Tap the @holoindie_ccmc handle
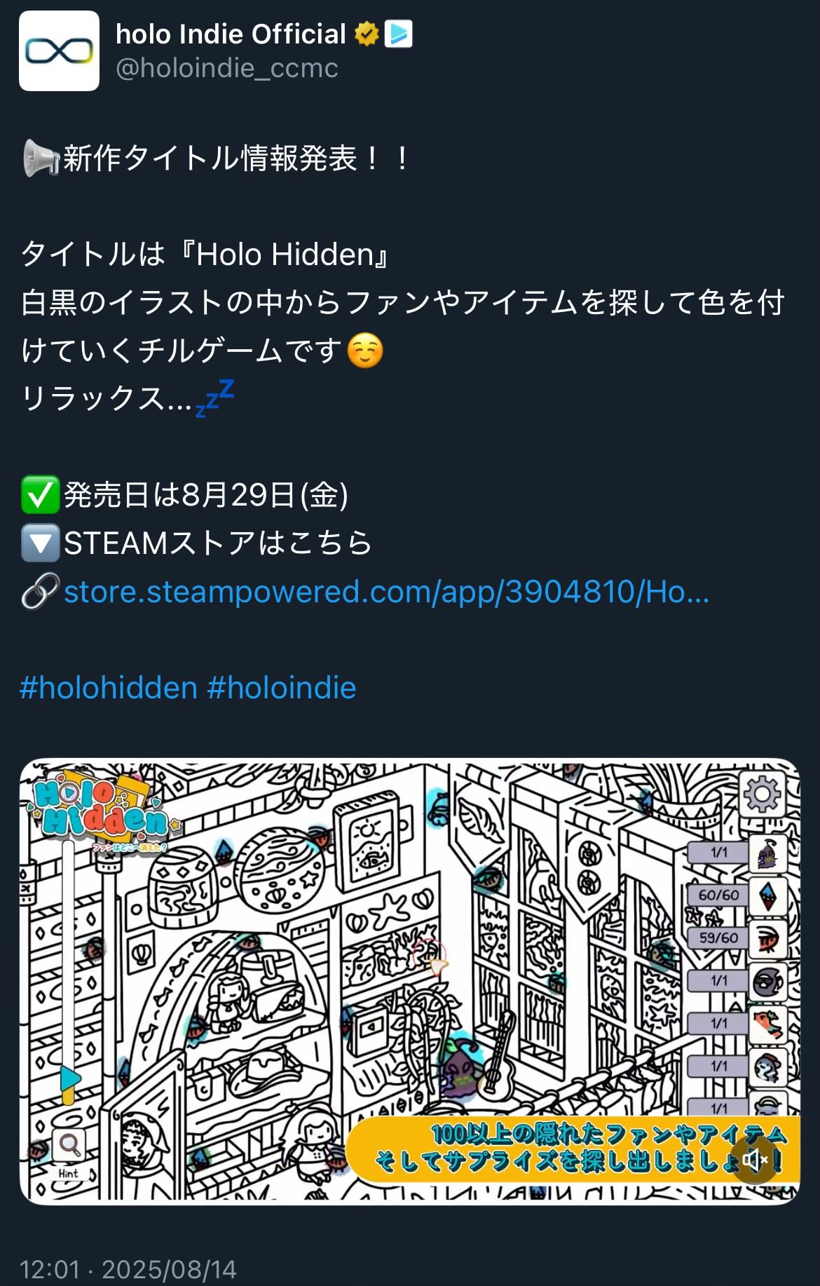 226,68
